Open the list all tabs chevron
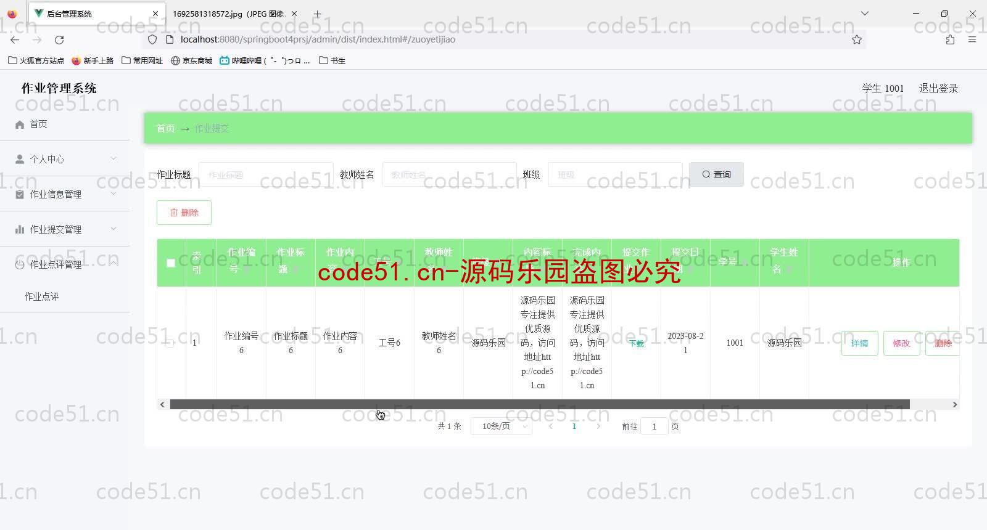 tap(865, 14)
